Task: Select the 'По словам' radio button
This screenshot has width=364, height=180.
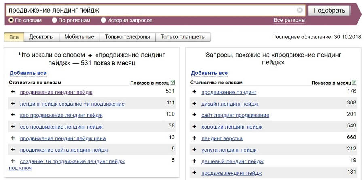Action: [11, 20]
